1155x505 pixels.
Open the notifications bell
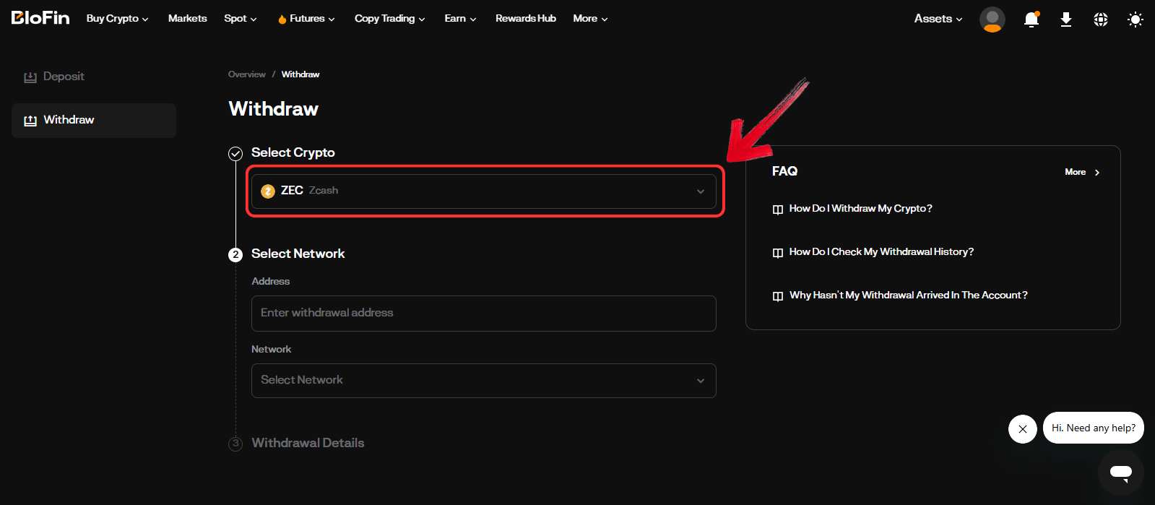pos(1031,20)
